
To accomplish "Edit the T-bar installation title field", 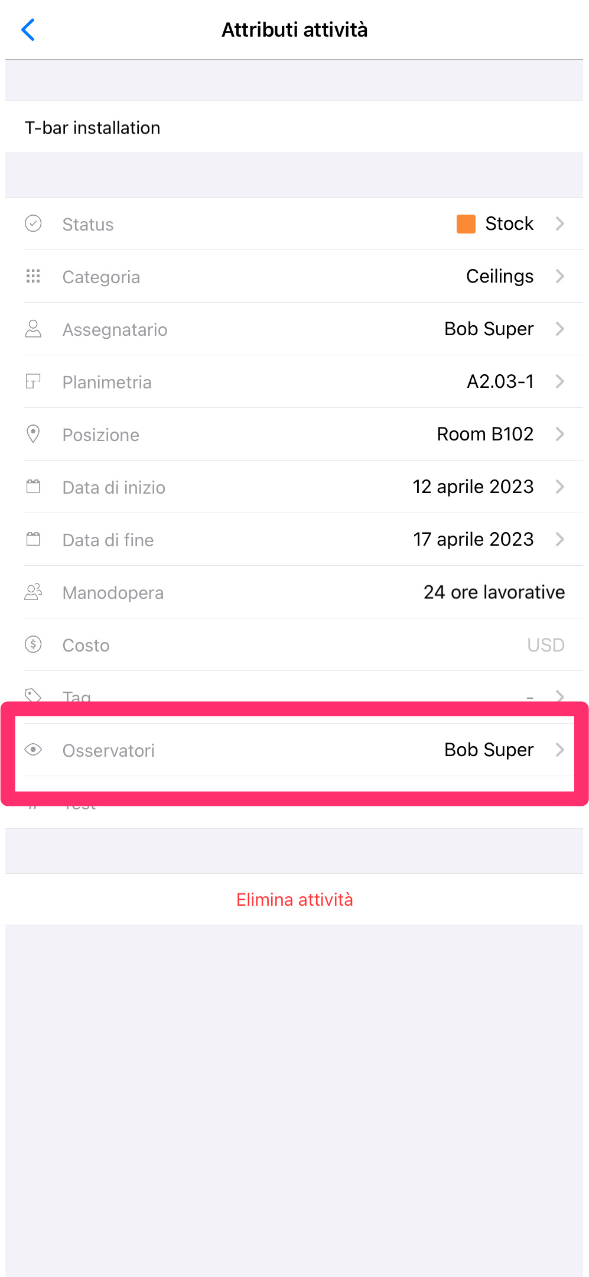I will pyautogui.click(x=294, y=127).
